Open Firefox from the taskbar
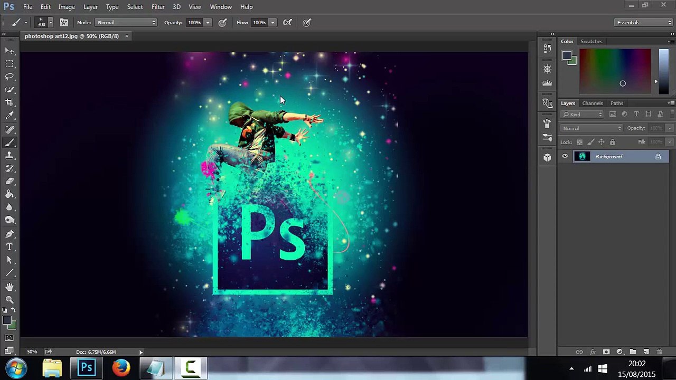 121,367
